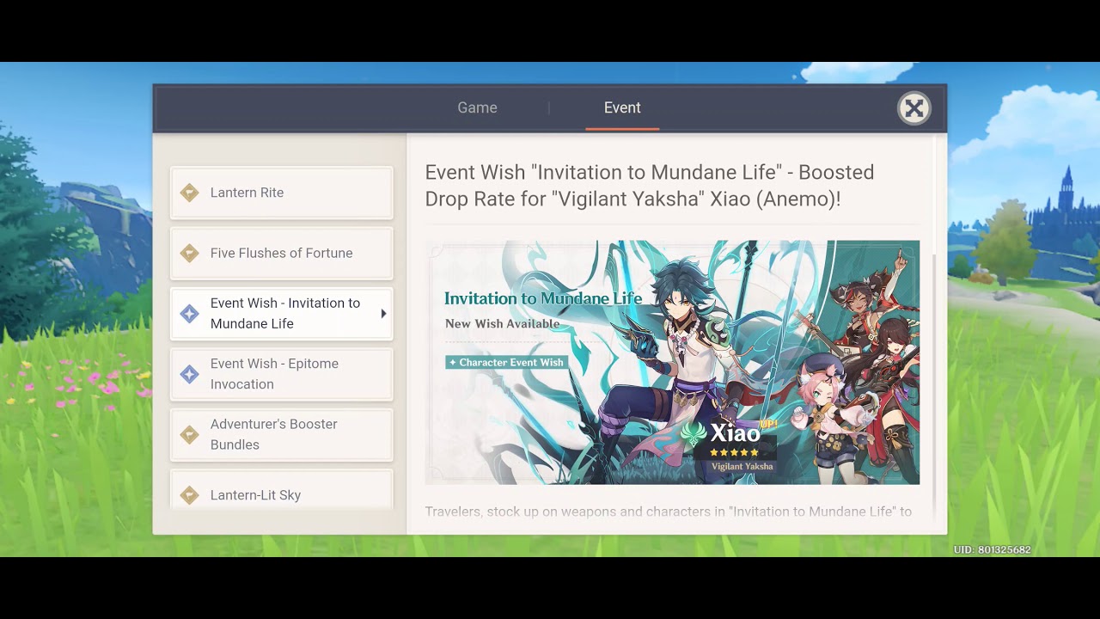Viewport: 1100px width, 619px height.
Task: Click the 'Travelers, stock up on weapons' paragraph
Action: coord(669,512)
